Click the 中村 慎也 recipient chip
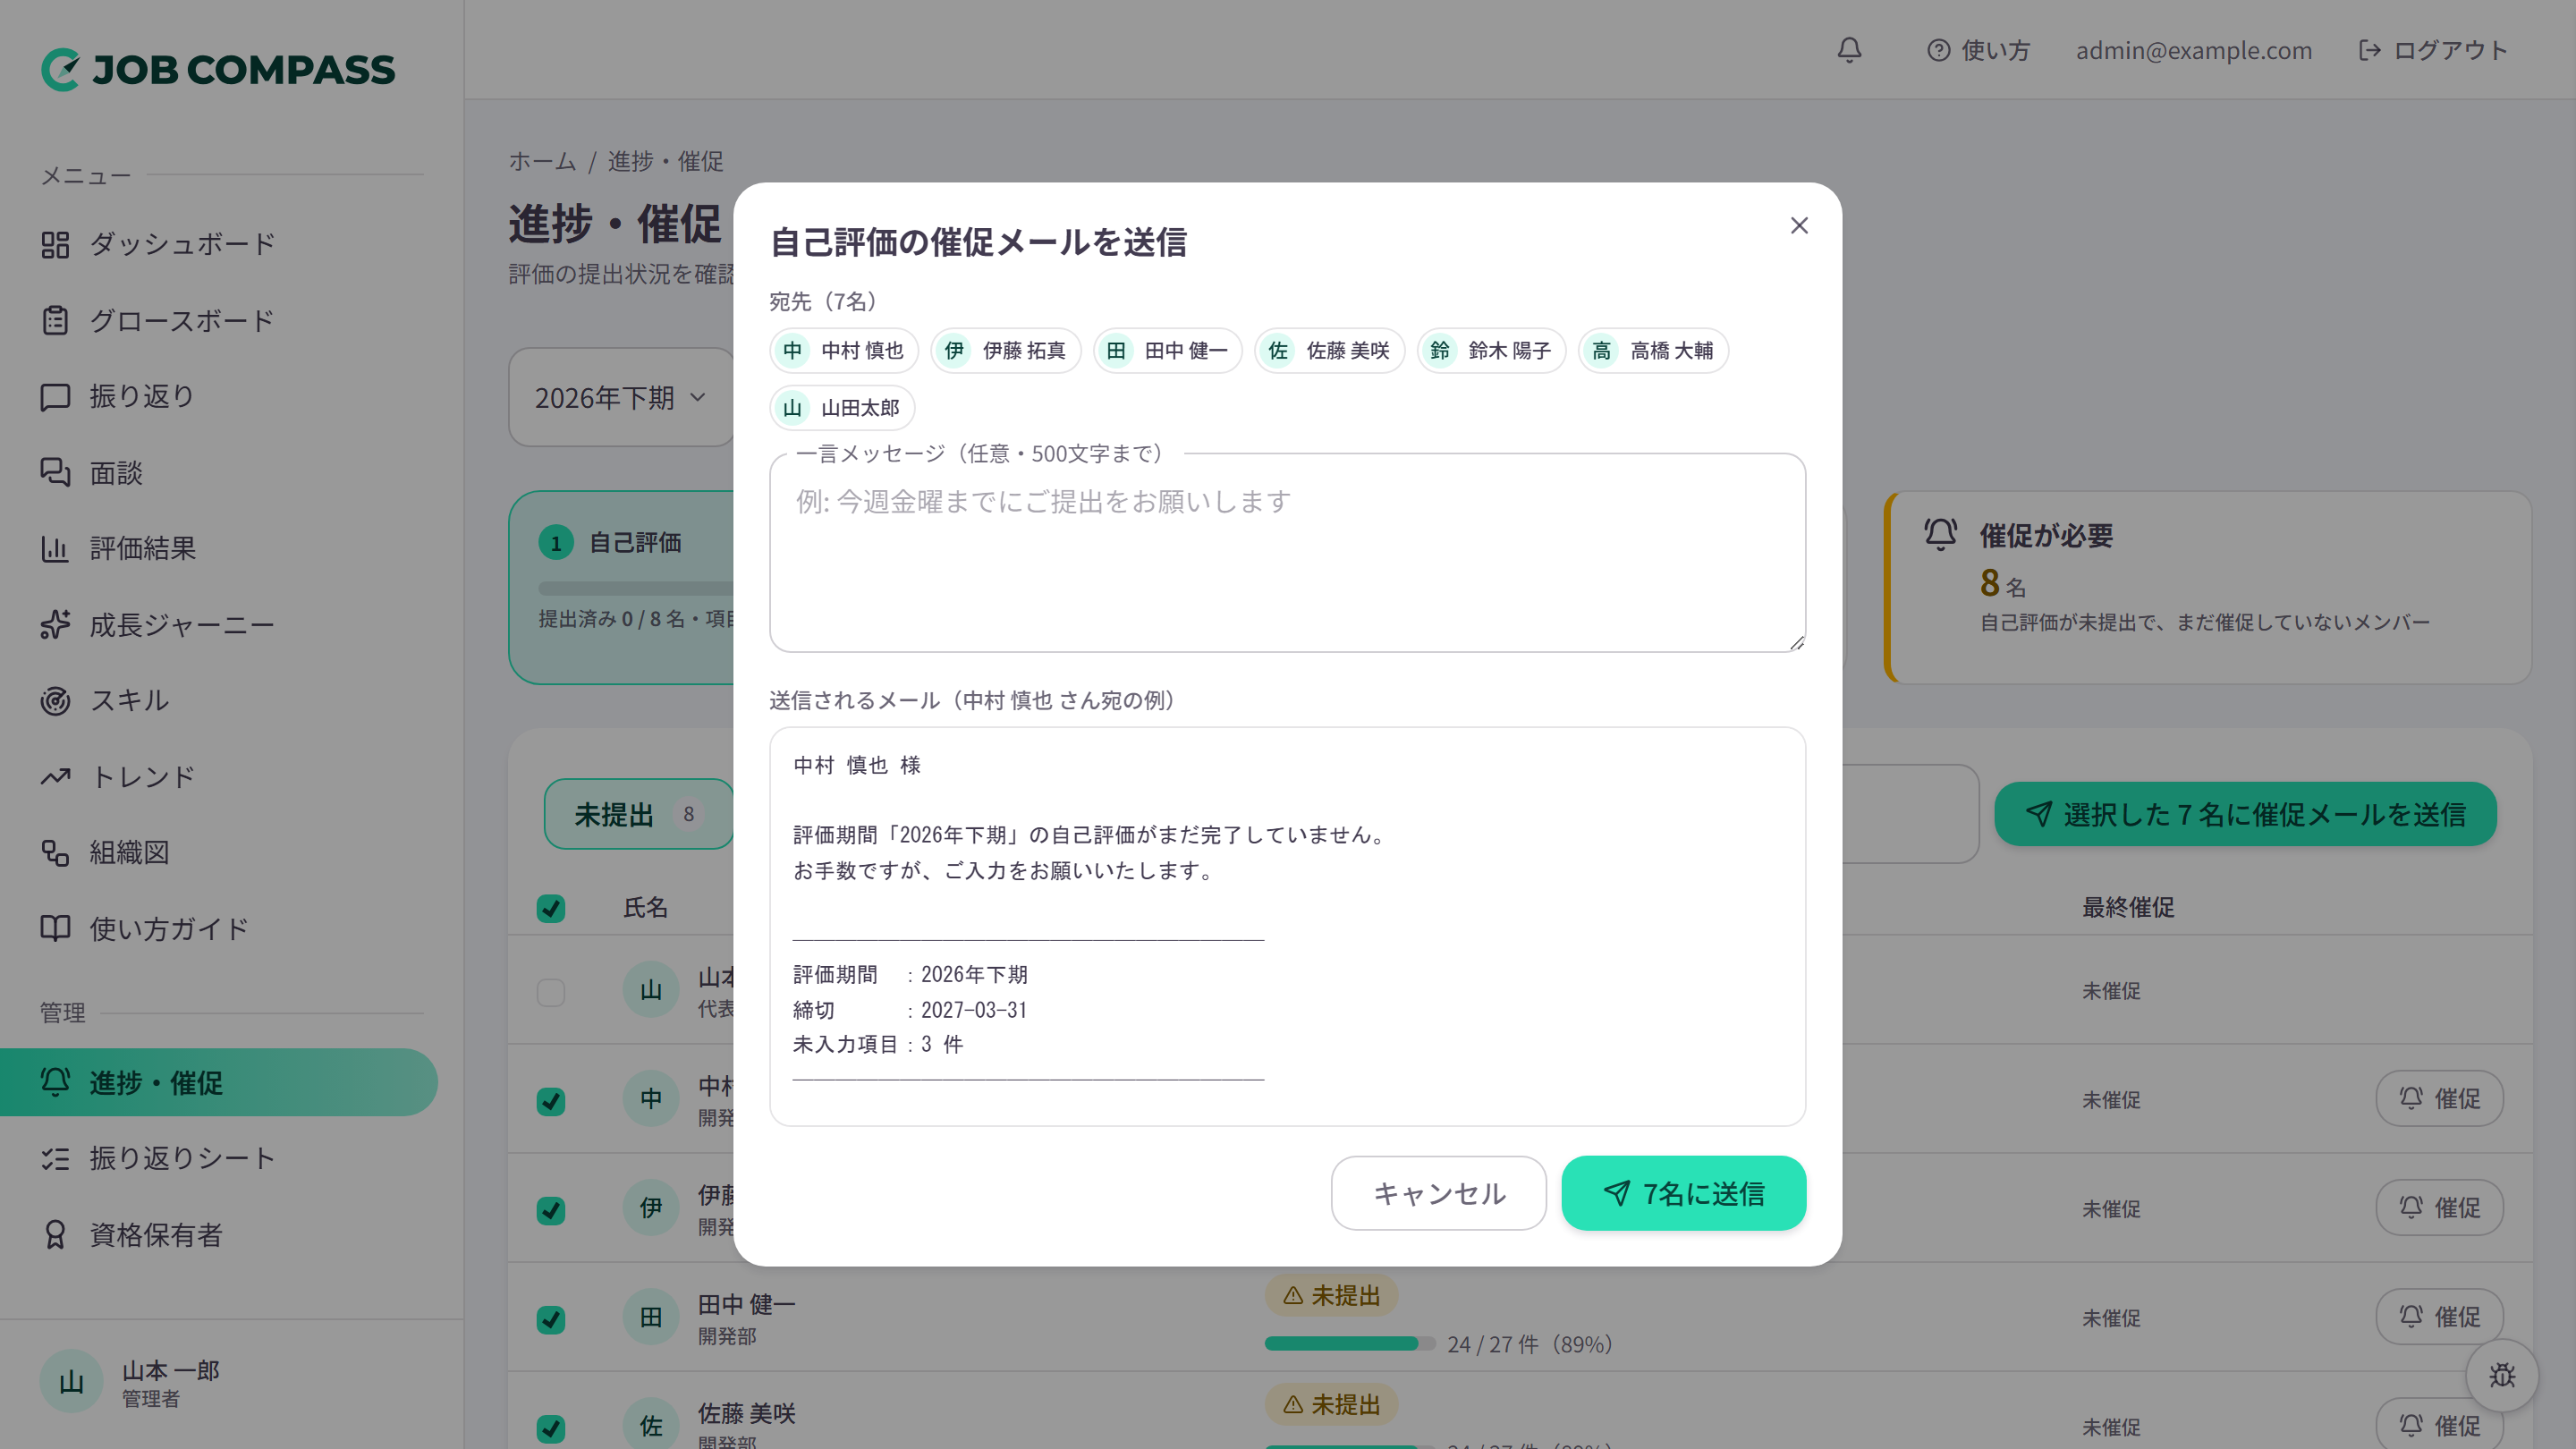2576x1449 pixels. (844, 351)
